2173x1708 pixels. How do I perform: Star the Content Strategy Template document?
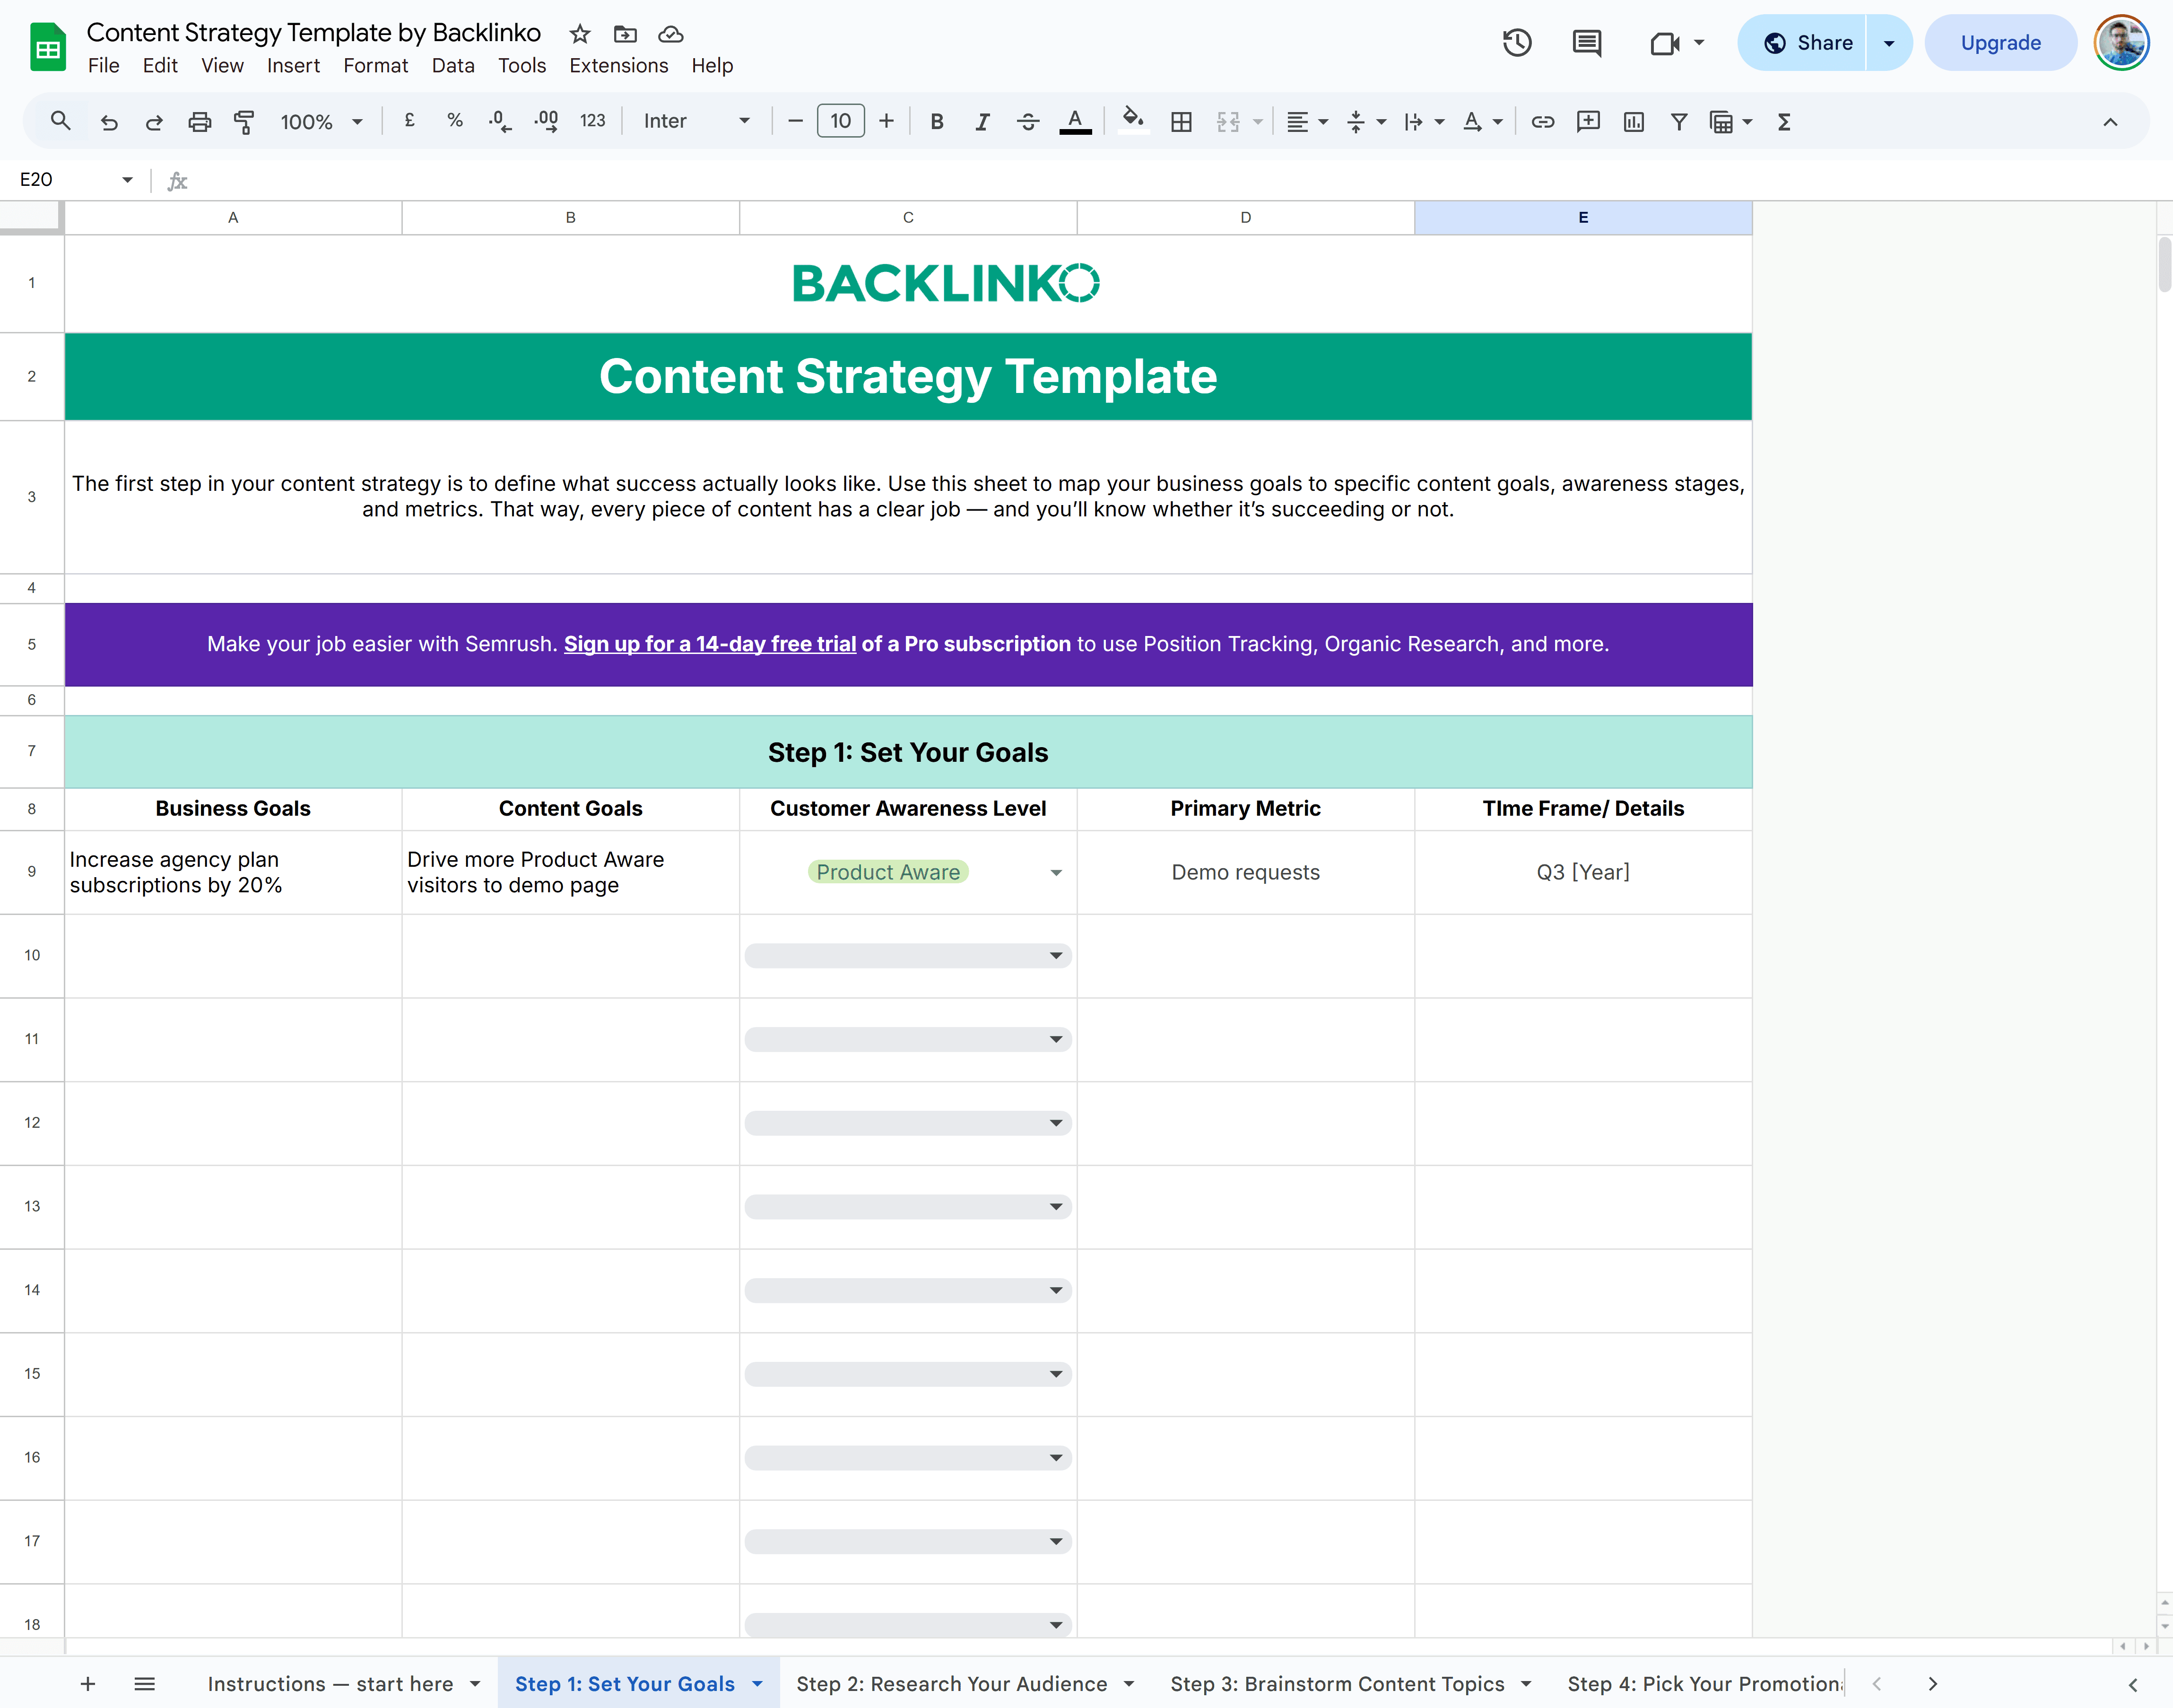pyautogui.click(x=579, y=33)
